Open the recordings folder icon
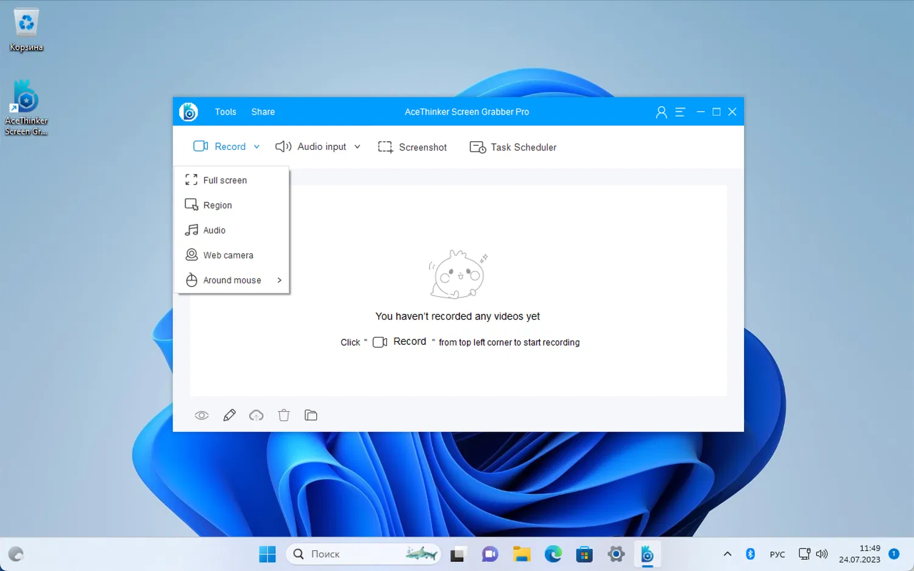Viewport: 914px width, 571px height. (x=311, y=416)
